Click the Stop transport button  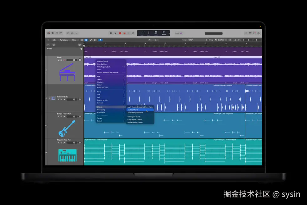coord(111,33)
